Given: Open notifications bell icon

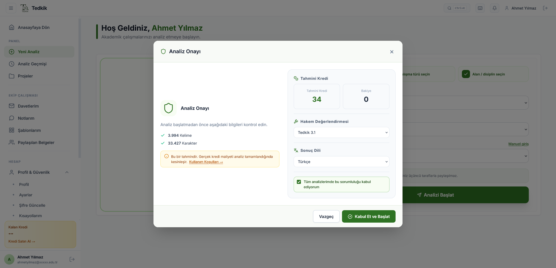Looking at the screenshot, I should click(495, 8).
